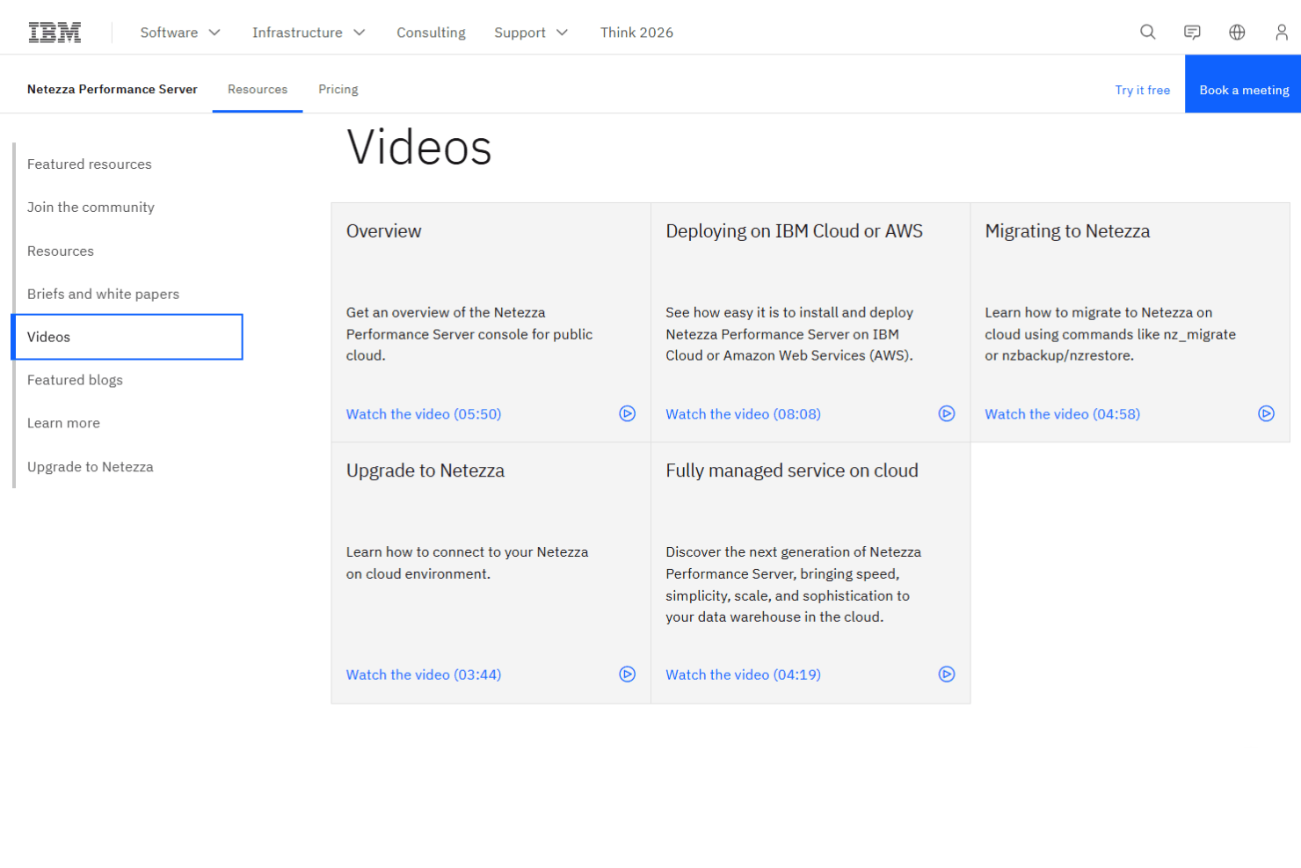Go to Featured resources in sidebar
1301x868 pixels.
pos(89,164)
